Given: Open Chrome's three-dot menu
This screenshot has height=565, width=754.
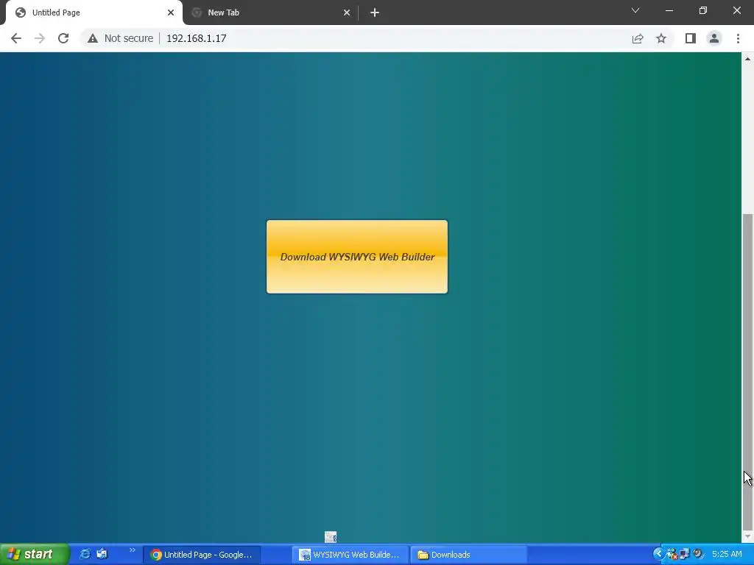Looking at the screenshot, I should coord(738,38).
